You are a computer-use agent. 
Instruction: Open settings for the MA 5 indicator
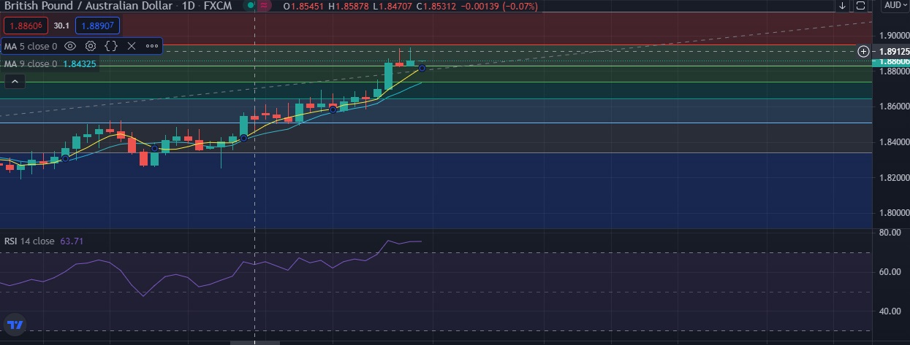point(91,45)
